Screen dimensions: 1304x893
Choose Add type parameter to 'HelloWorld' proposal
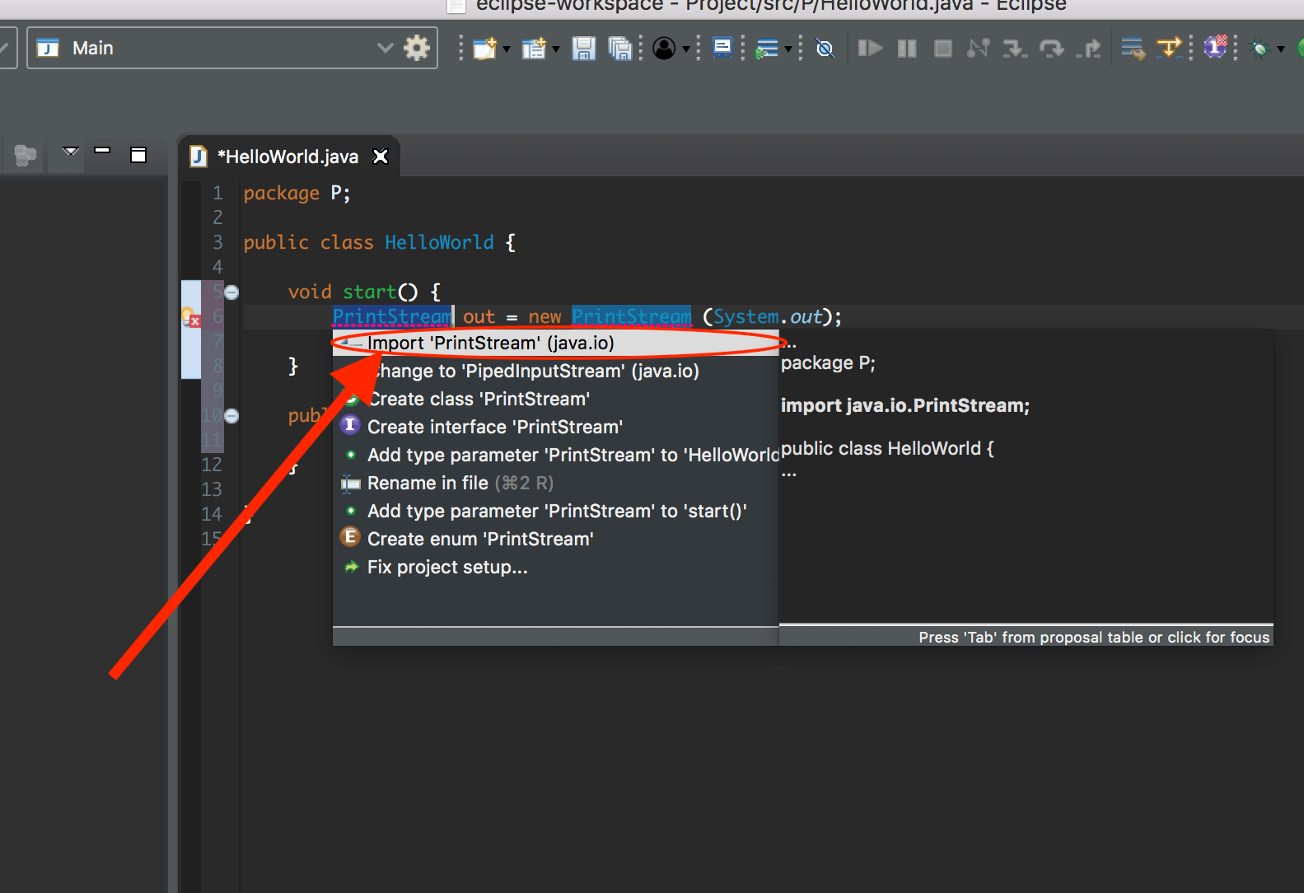(x=555, y=455)
